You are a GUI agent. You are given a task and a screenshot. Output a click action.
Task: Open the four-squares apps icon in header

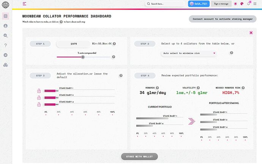[x=255, y=4]
